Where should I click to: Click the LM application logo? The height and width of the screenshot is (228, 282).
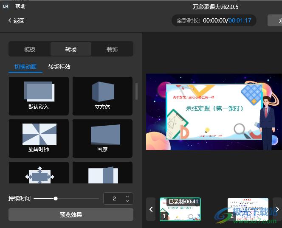click(x=6, y=6)
